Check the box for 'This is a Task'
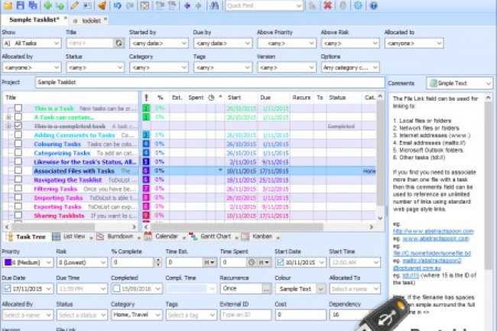The height and width of the screenshot is (331, 497). 18,108
